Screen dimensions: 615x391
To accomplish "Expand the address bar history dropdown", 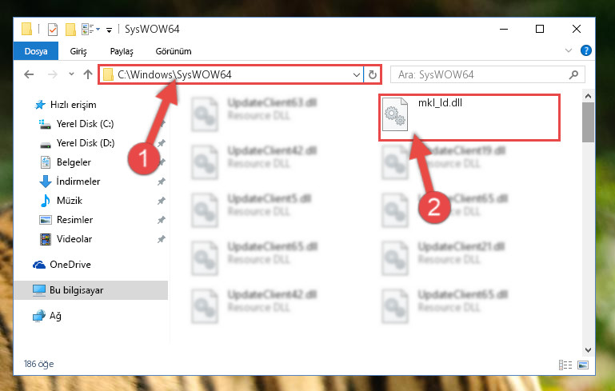I will pos(356,74).
